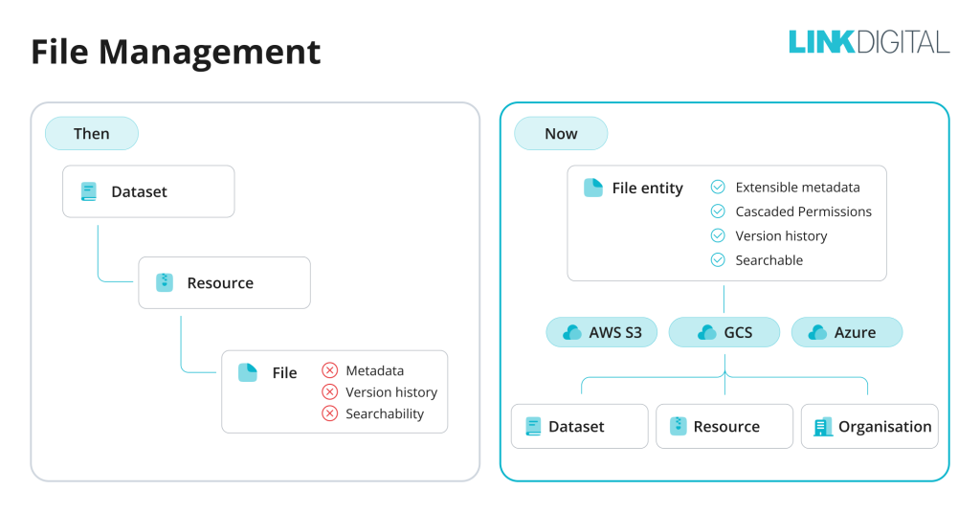
Task: Click the check icon beside Extensible metadata
Action: tap(718, 187)
